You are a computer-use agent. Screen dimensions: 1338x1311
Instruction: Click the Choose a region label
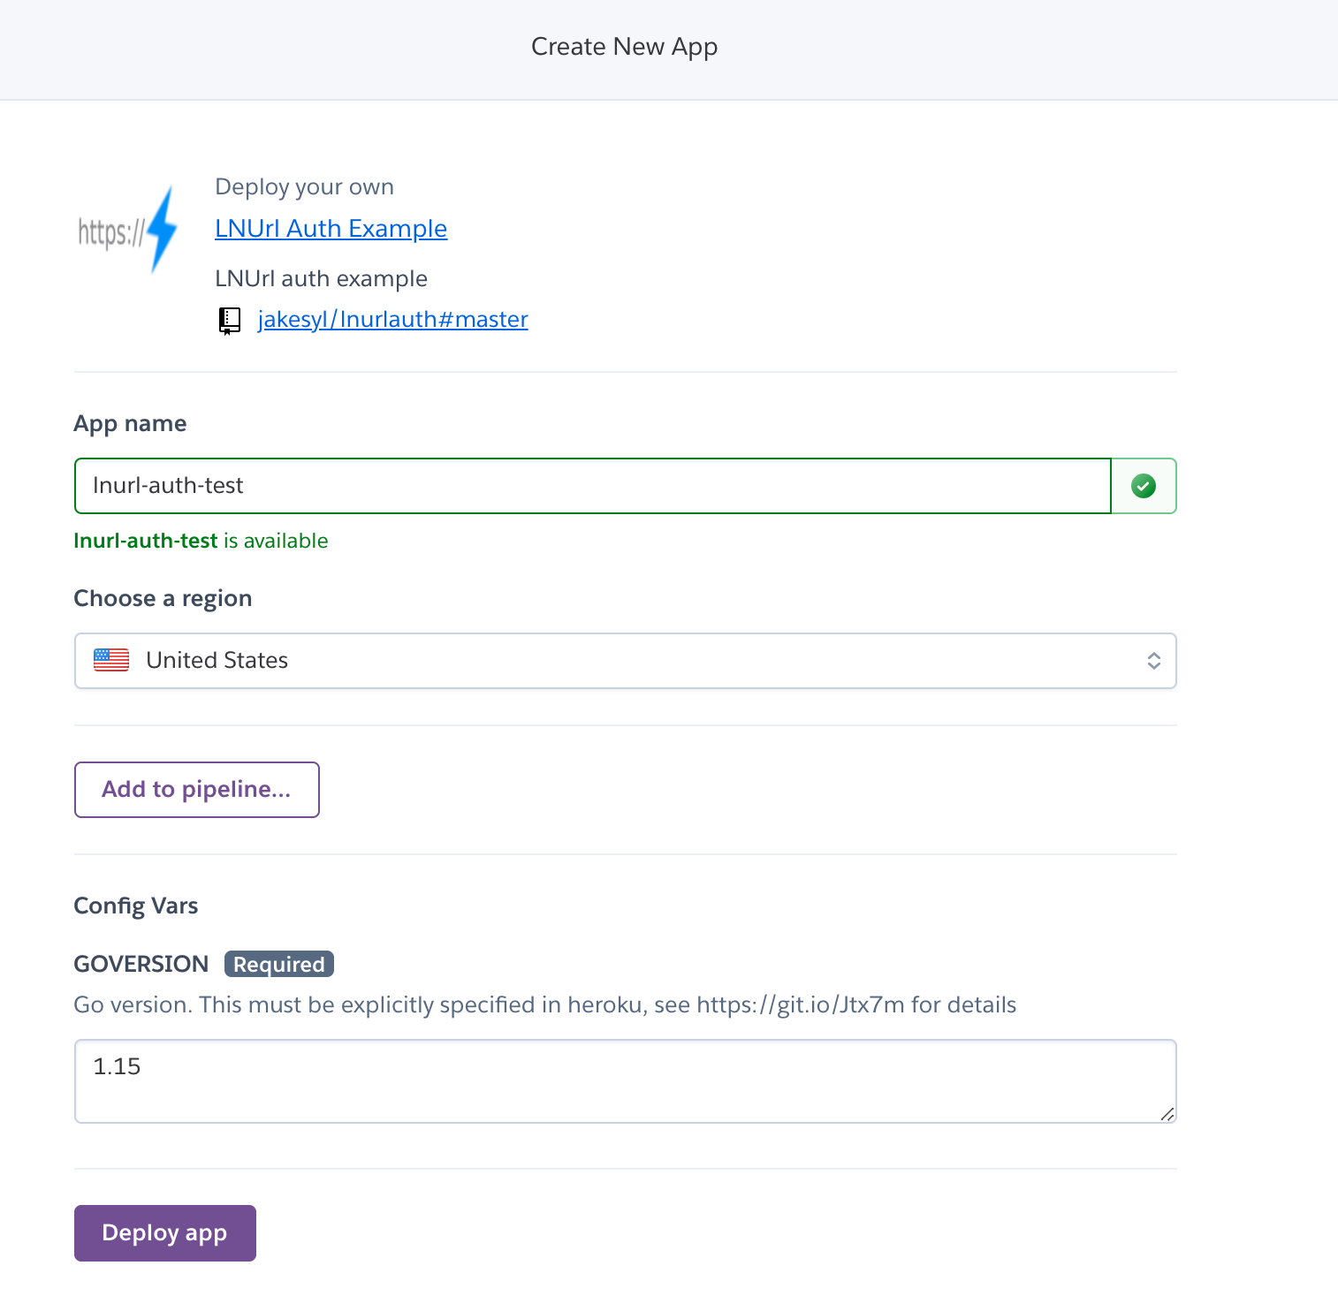click(163, 599)
